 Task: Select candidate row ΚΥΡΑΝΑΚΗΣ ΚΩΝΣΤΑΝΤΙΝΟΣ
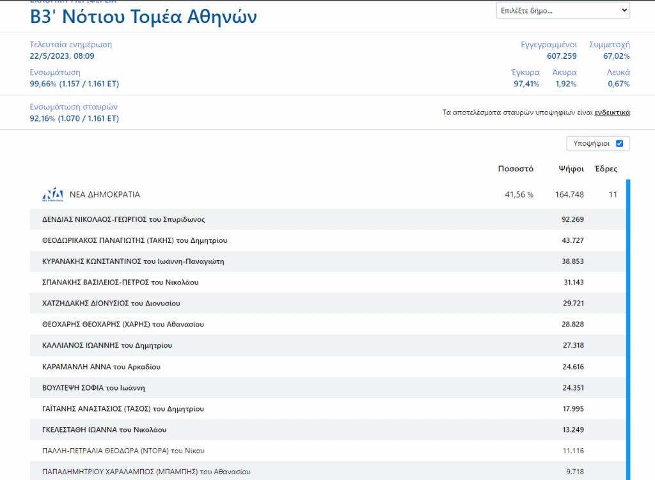133,261
